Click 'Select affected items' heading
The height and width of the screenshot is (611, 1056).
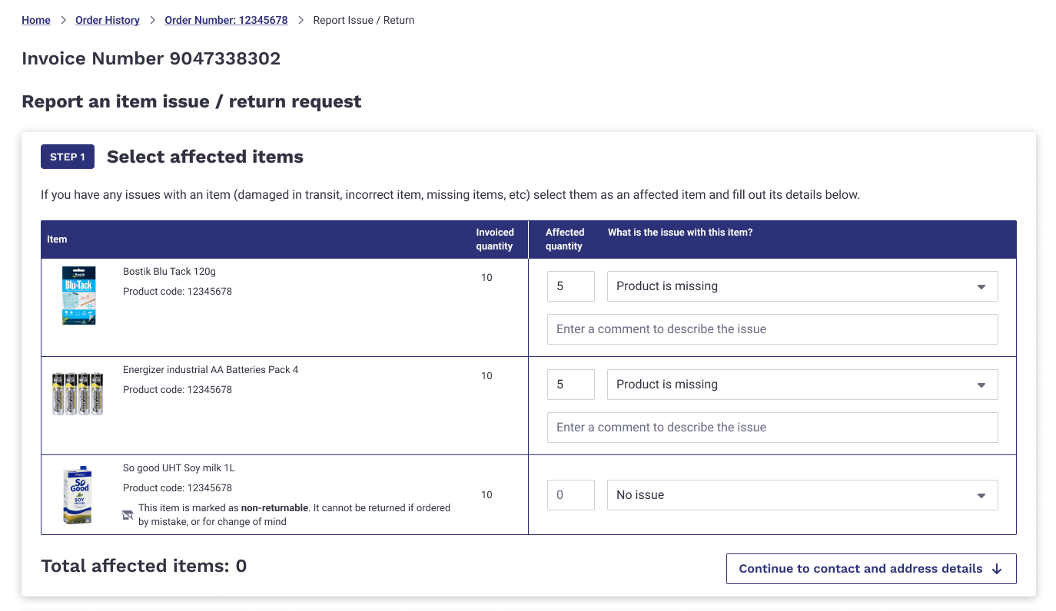[205, 157]
